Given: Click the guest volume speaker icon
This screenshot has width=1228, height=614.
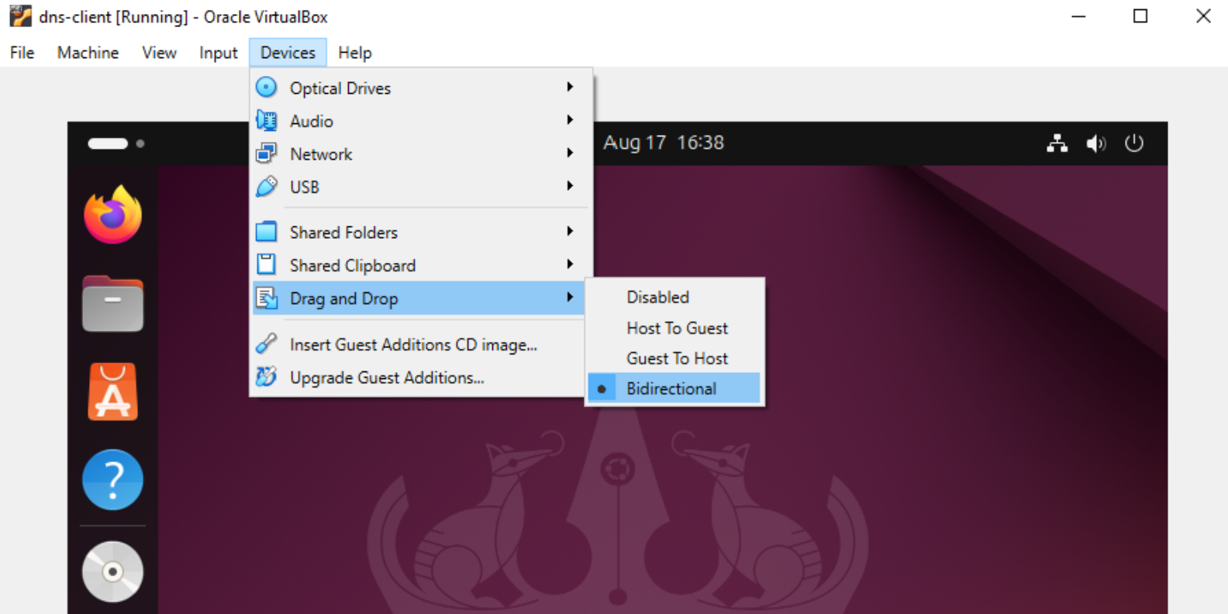Looking at the screenshot, I should click(x=1095, y=143).
